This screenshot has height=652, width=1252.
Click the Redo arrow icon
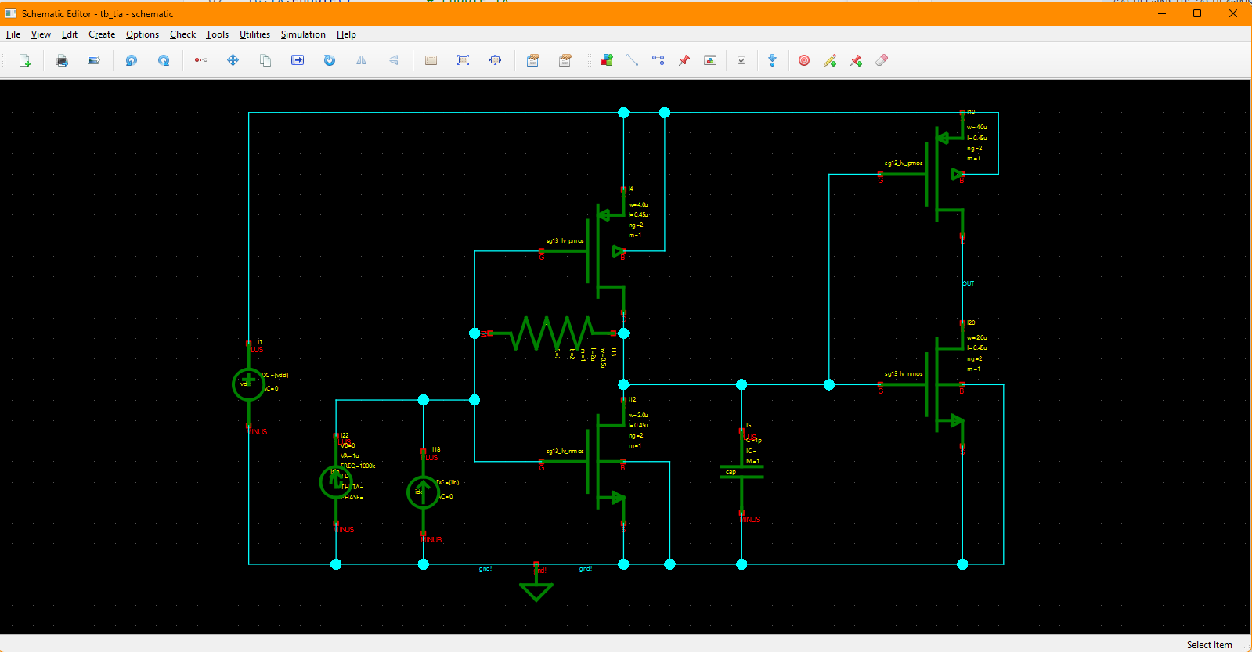(164, 60)
